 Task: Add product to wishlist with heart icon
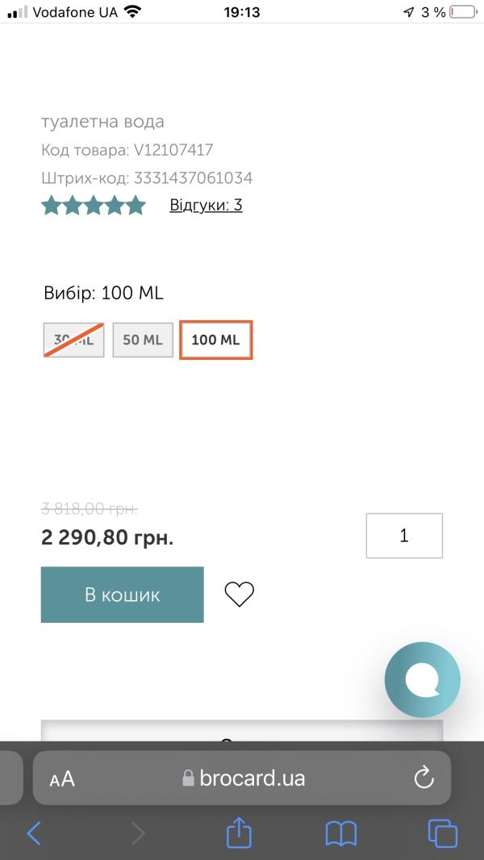click(x=239, y=595)
